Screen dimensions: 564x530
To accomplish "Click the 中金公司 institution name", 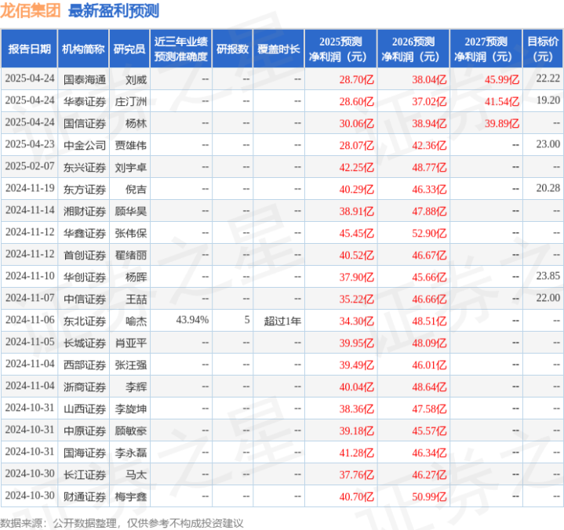I will coord(85,145).
